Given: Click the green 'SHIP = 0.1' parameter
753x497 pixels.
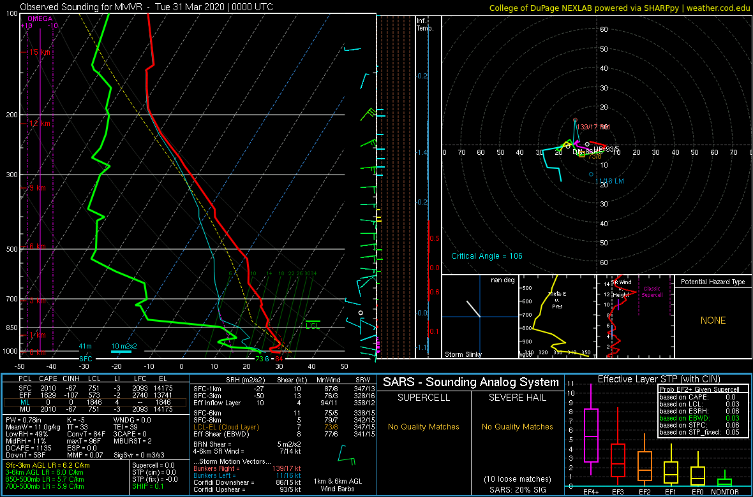Looking at the screenshot, I should point(151,486).
